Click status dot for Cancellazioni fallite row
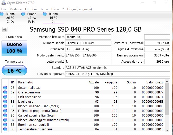 tap(5, 115)
